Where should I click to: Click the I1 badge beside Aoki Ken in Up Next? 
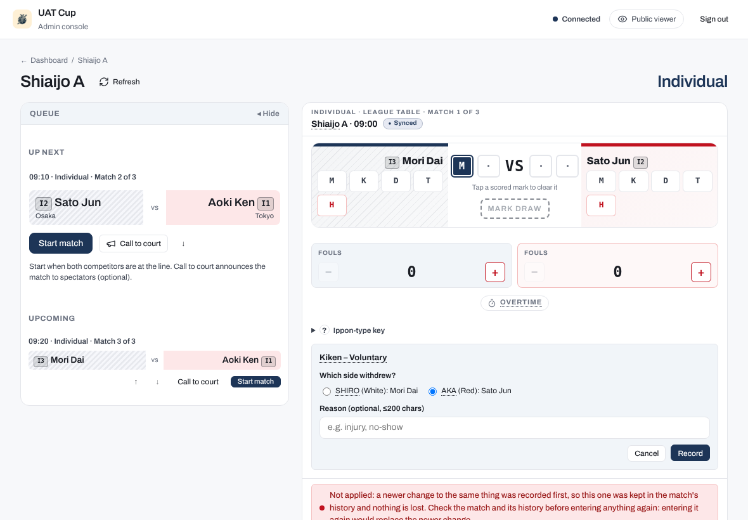point(266,204)
